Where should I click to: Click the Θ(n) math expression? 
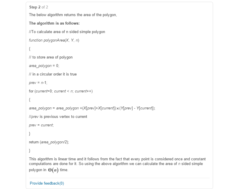pos(53,170)
